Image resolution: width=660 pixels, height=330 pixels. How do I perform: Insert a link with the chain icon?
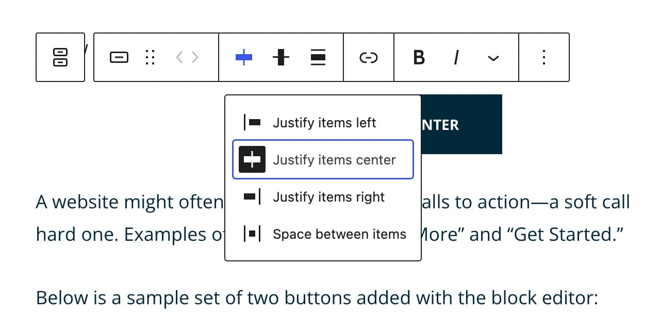[369, 57]
